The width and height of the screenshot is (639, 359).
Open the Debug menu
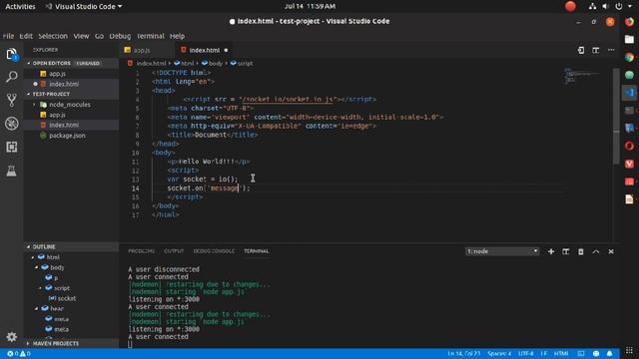[120, 36]
